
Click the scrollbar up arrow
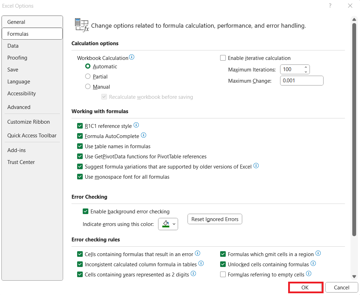(354, 20)
